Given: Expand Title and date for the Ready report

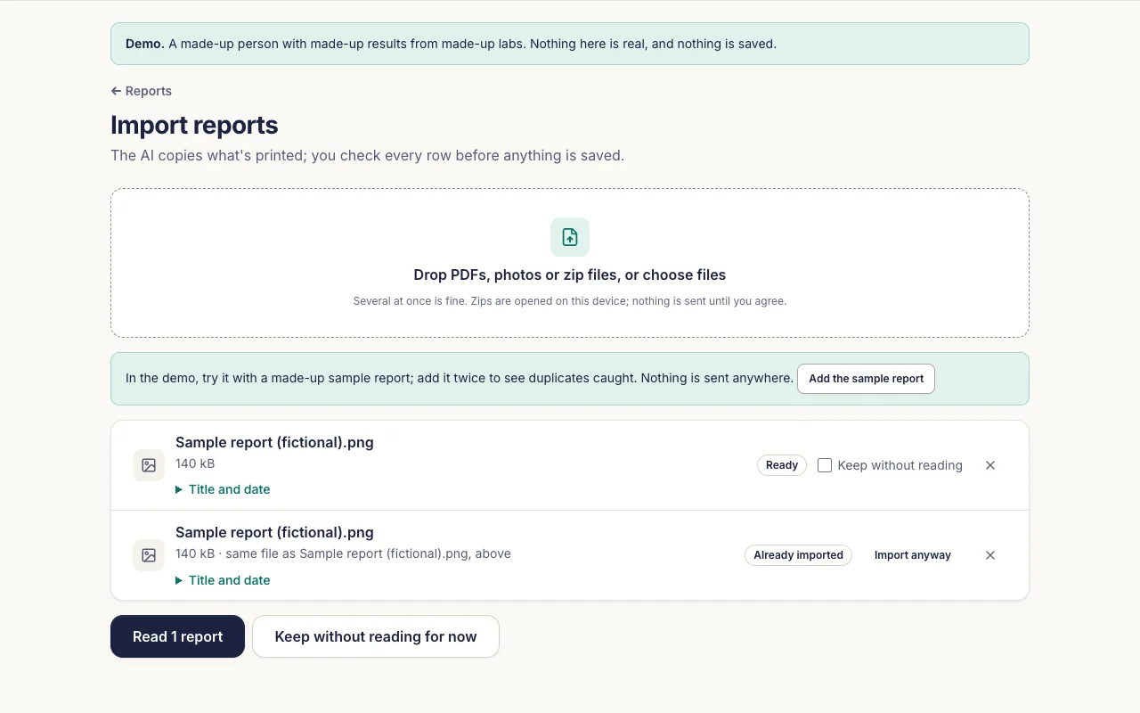Looking at the screenshot, I should point(223,489).
